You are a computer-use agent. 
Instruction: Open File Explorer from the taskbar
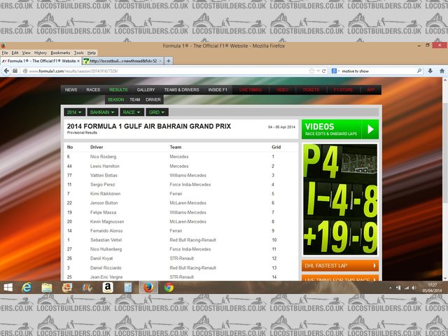pyautogui.click(x=47, y=288)
